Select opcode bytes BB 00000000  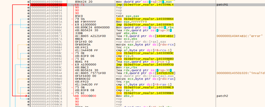pos(85,96)
